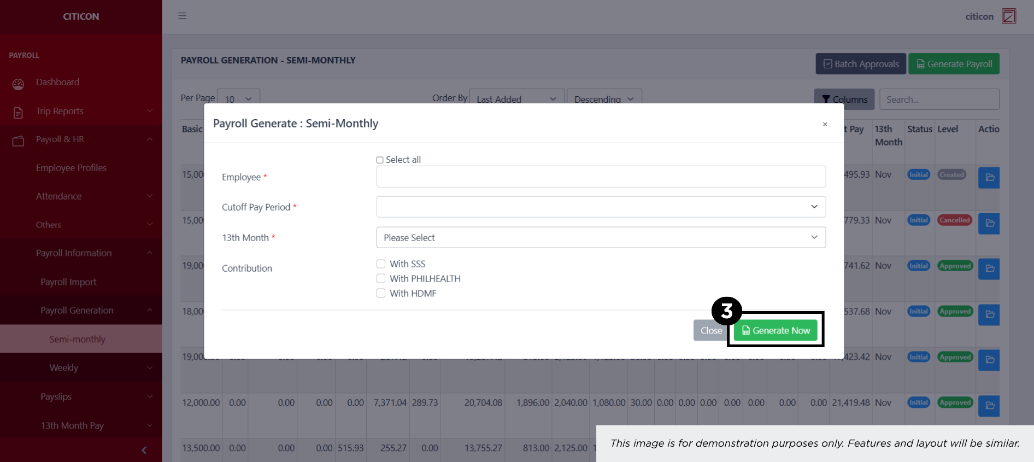Viewport: 1034px width, 462px height.
Task: Click the Payroll & HR folder icon
Action: click(x=18, y=141)
